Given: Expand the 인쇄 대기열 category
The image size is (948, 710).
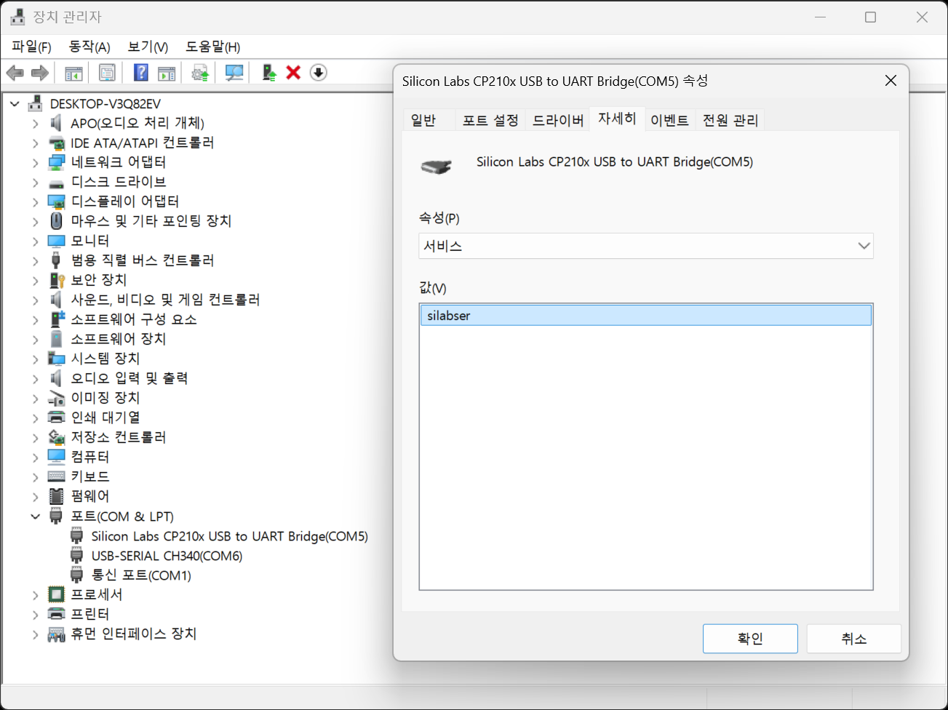Looking at the screenshot, I should (x=35, y=418).
